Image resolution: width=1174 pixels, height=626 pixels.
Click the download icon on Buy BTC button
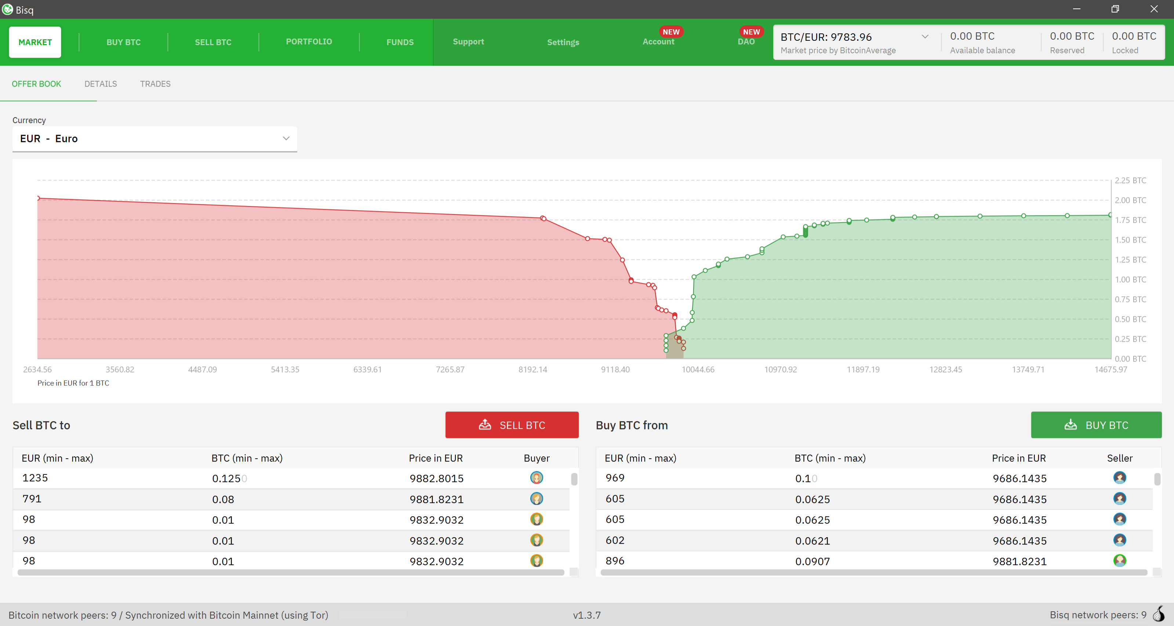[1071, 424]
